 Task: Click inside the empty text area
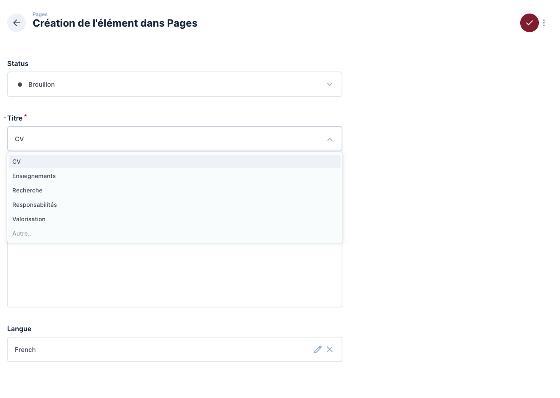(x=174, y=275)
